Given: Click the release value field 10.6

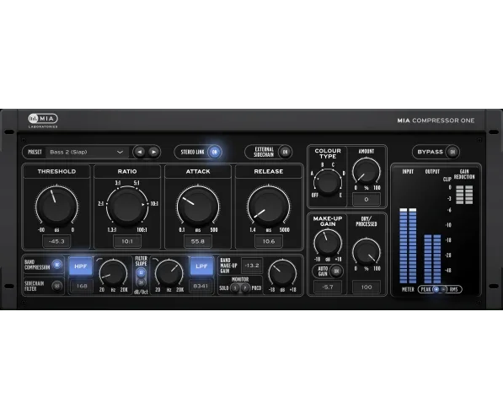Looking at the screenshot, I should (269, 241).
